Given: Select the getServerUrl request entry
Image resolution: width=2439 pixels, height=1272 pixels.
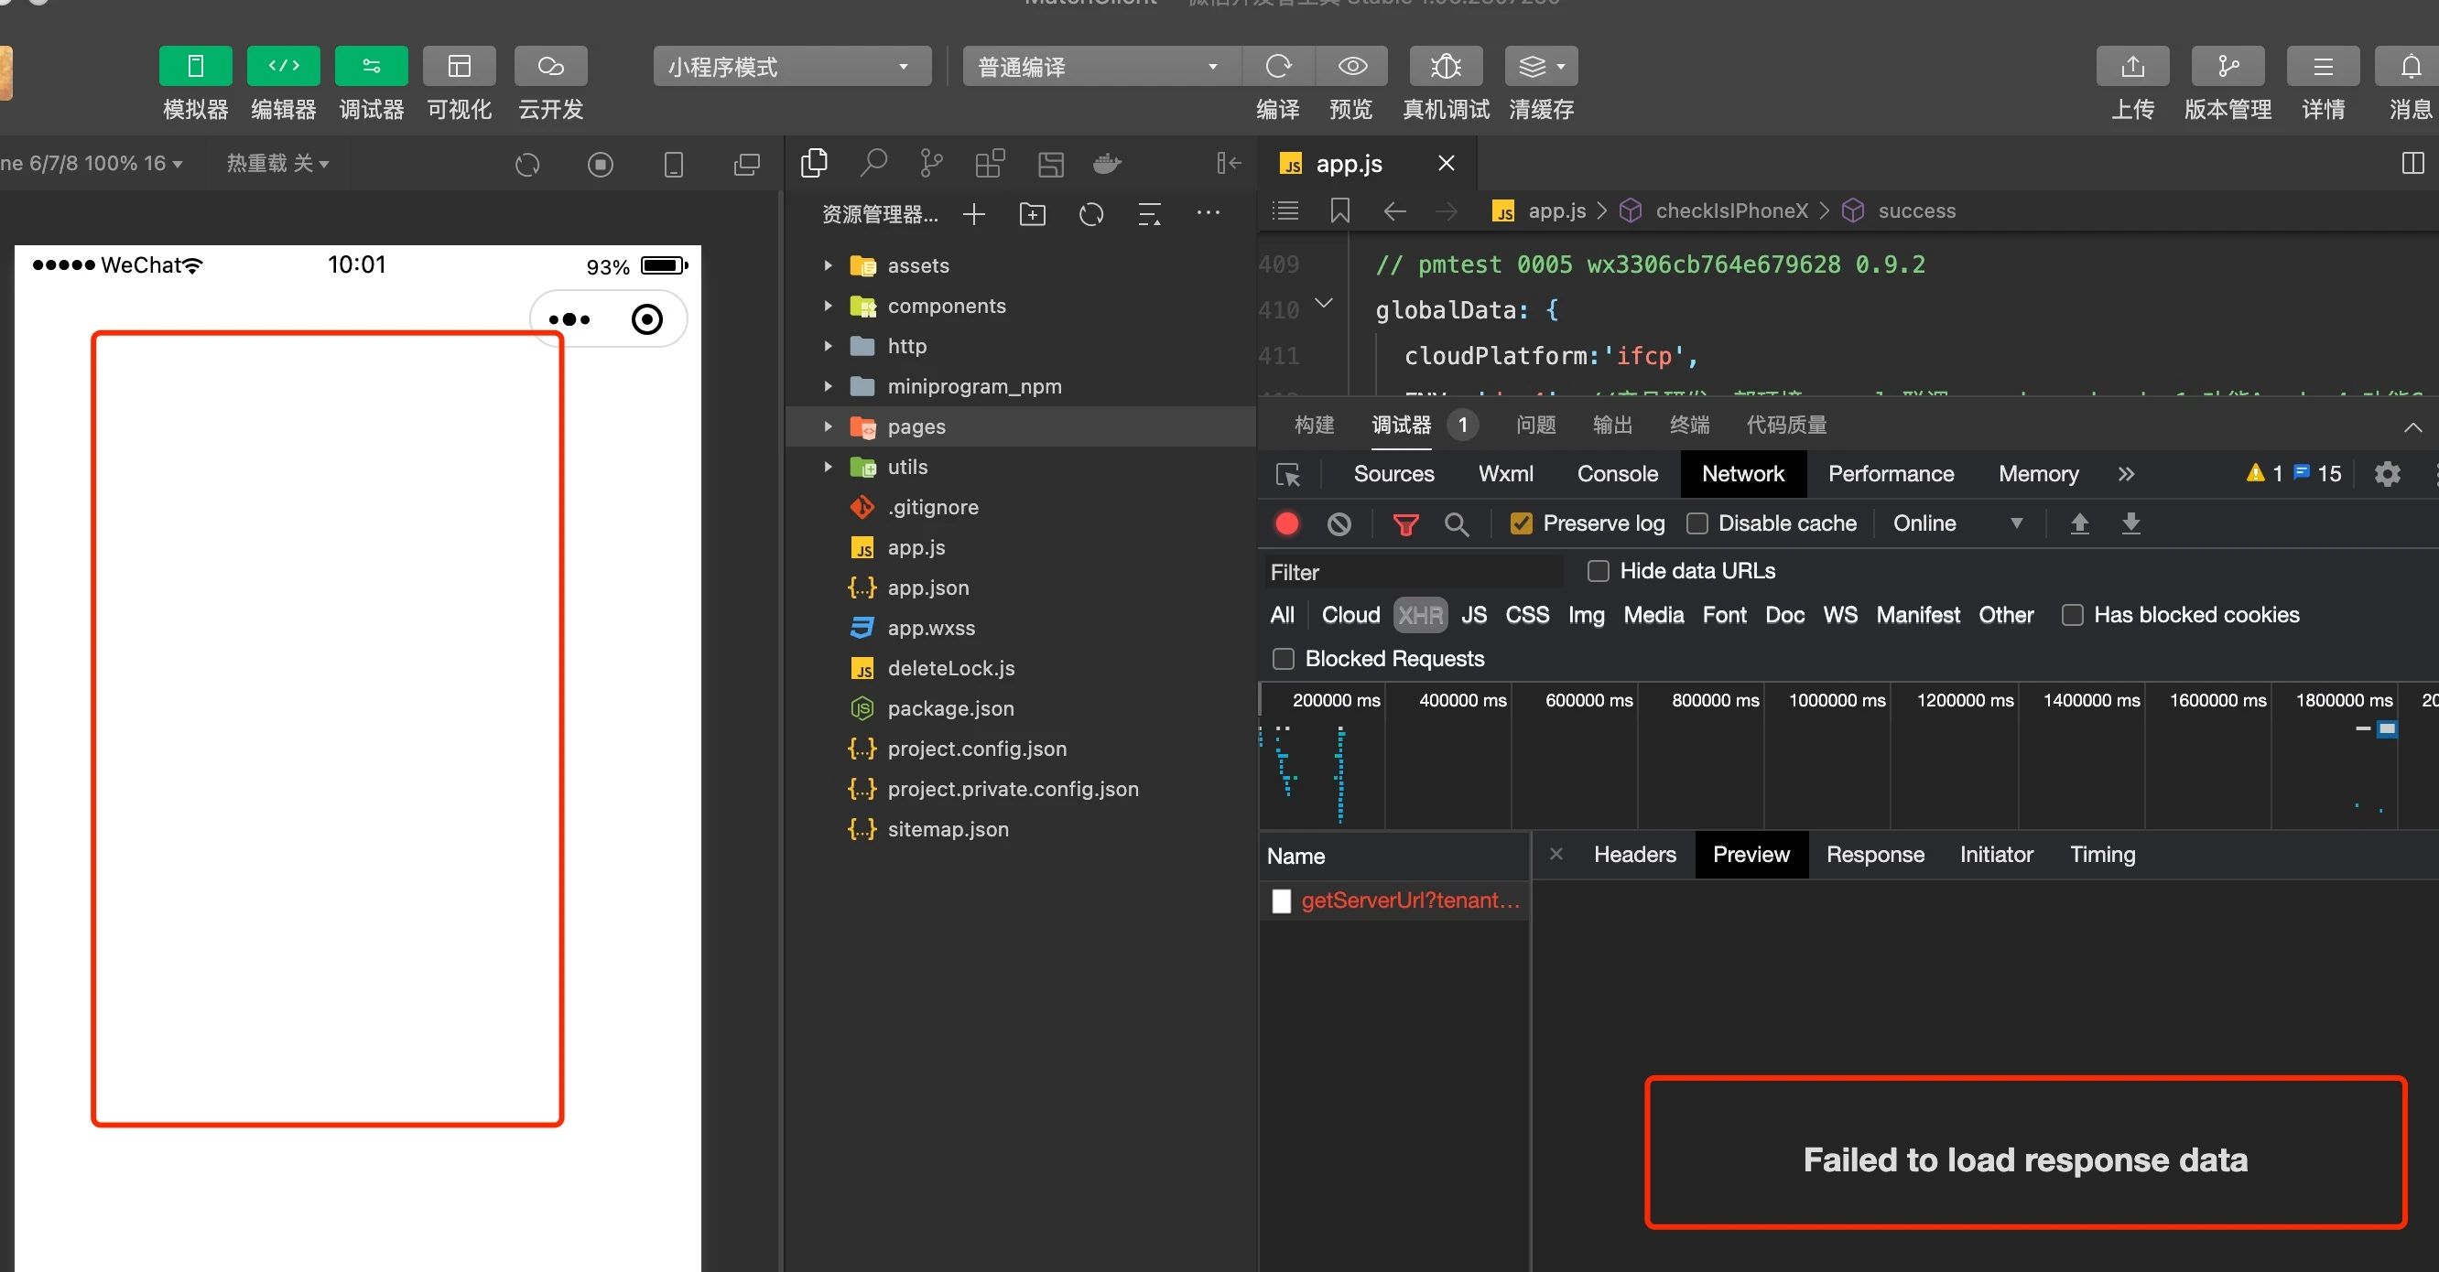Looking at the screenshot, I should (x=1409, y=900).
